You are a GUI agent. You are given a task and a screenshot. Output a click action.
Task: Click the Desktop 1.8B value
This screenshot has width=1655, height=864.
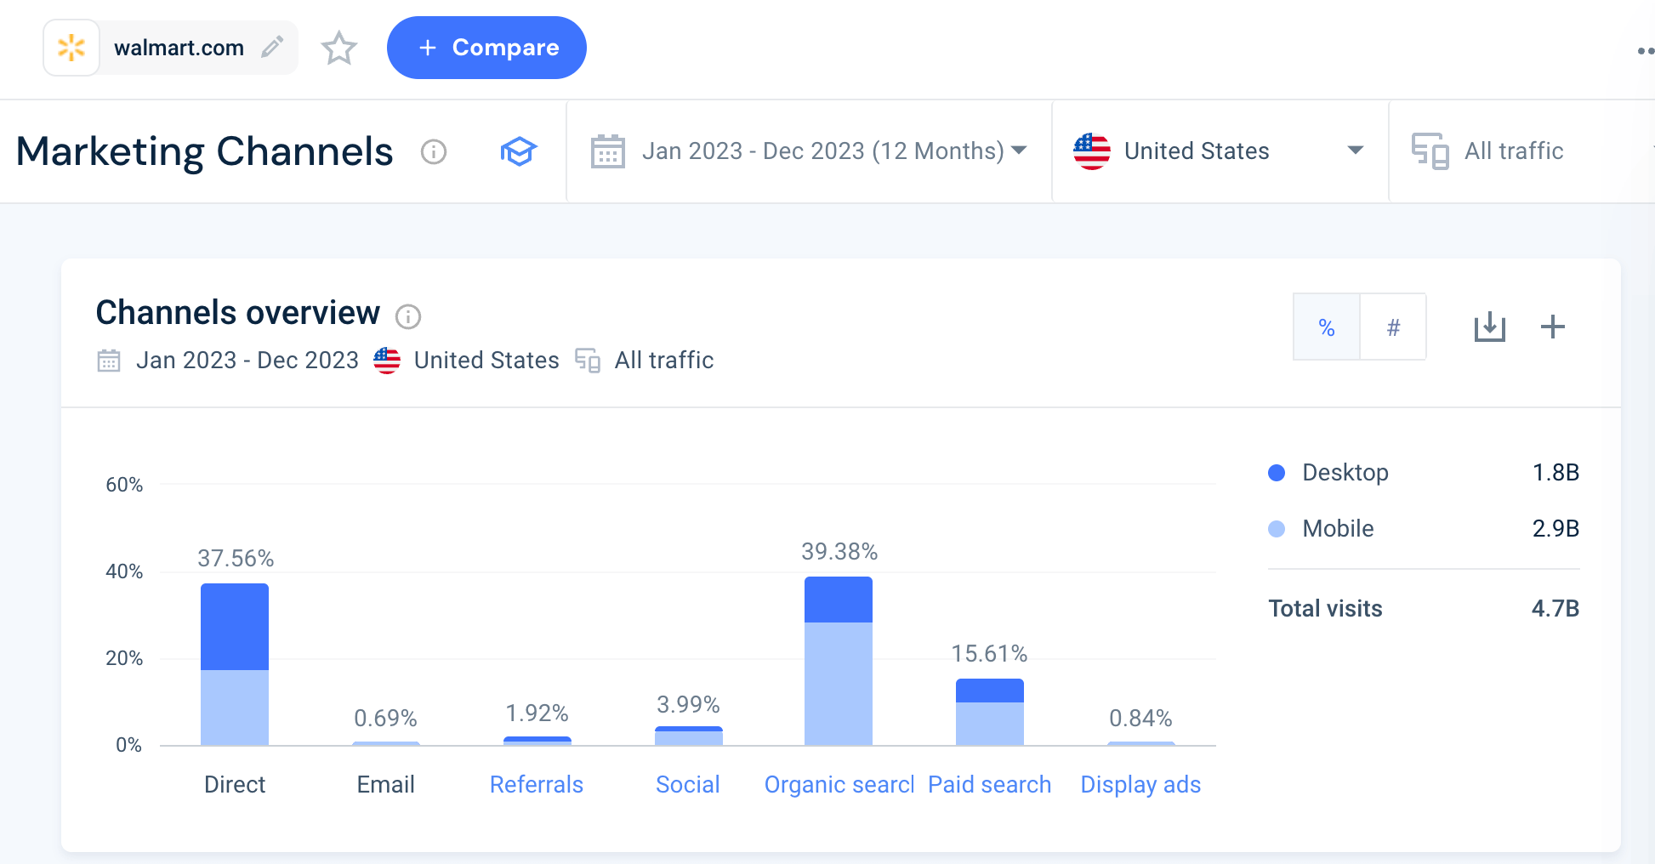(1555, 473)
